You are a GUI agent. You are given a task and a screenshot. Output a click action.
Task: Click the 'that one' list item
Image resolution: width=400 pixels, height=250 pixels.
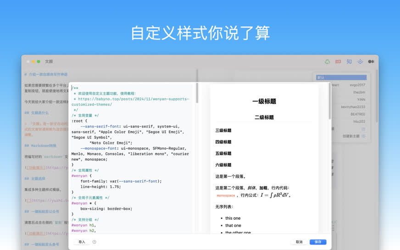tap(233, 226)
